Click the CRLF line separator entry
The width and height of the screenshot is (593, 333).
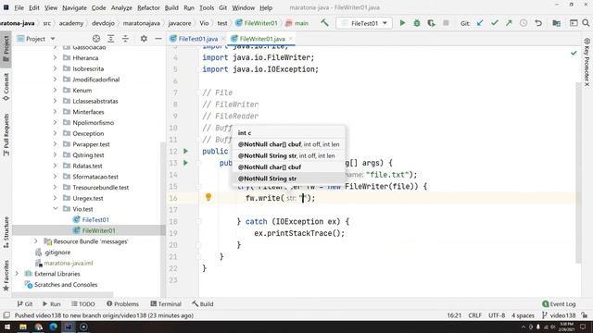coord(474,315)
